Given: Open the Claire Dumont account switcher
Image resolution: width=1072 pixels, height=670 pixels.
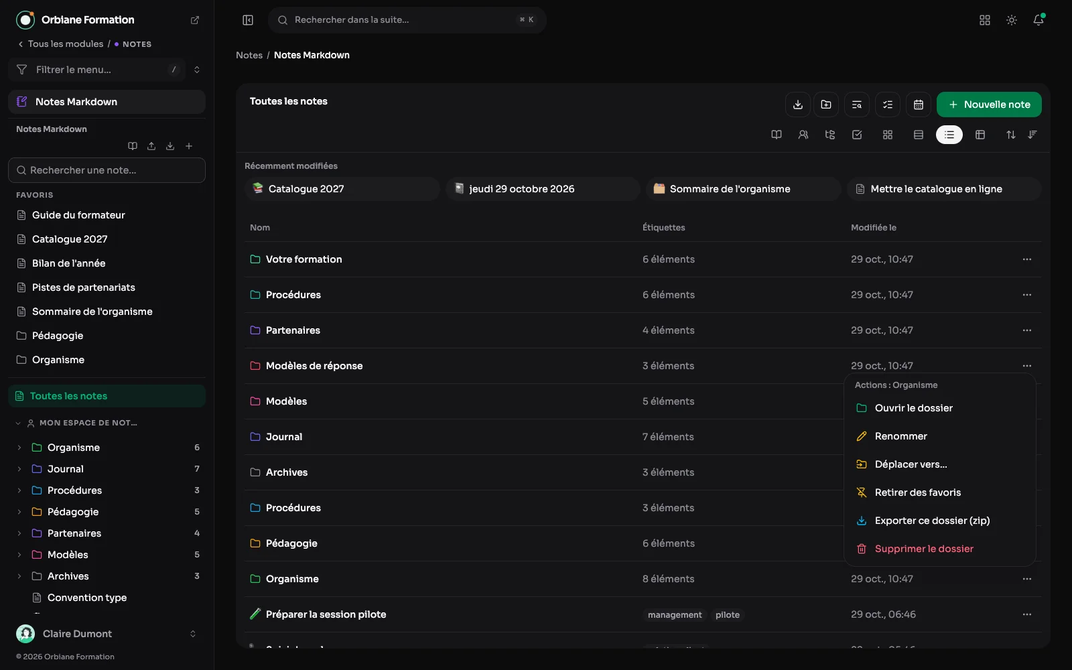Looking at the screenshot, I should [107, 634].
